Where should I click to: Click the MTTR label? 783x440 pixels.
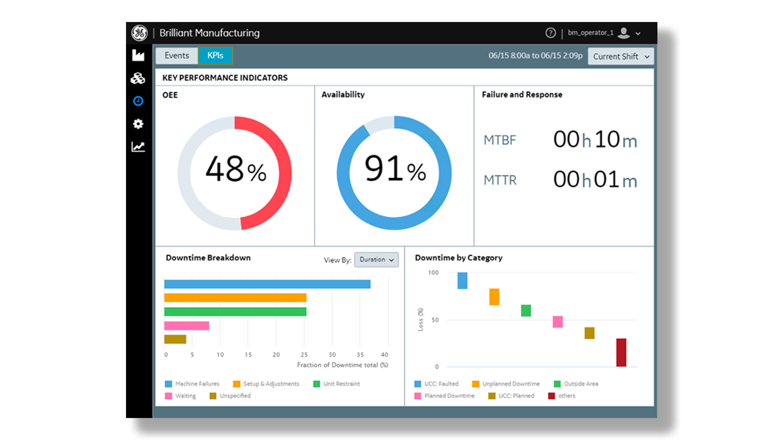500,180
